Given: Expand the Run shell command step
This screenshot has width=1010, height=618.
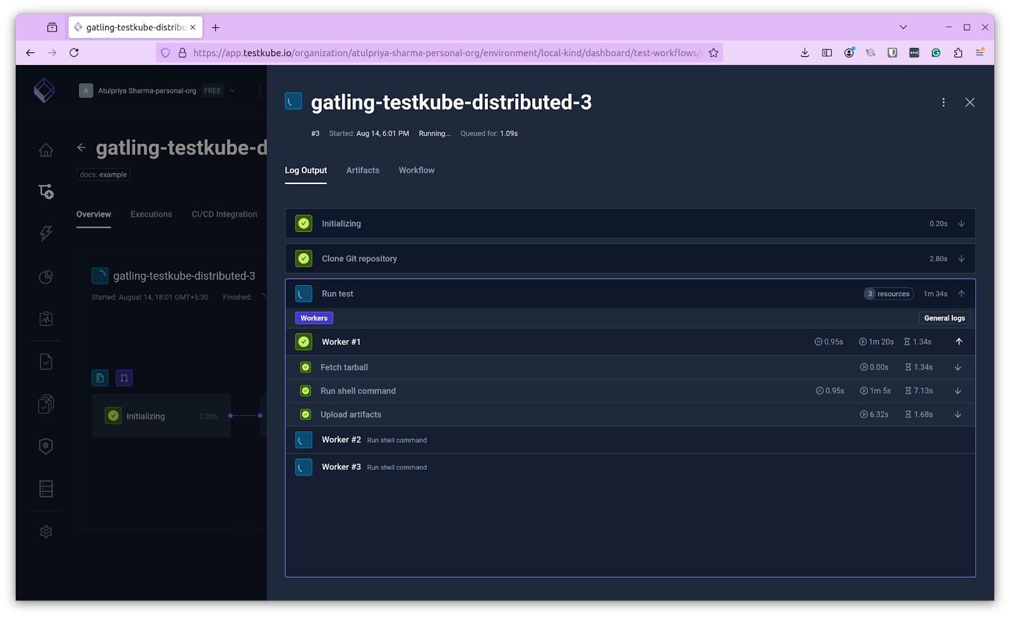Looking at the screenshot, I should click(x=958, y=391).
